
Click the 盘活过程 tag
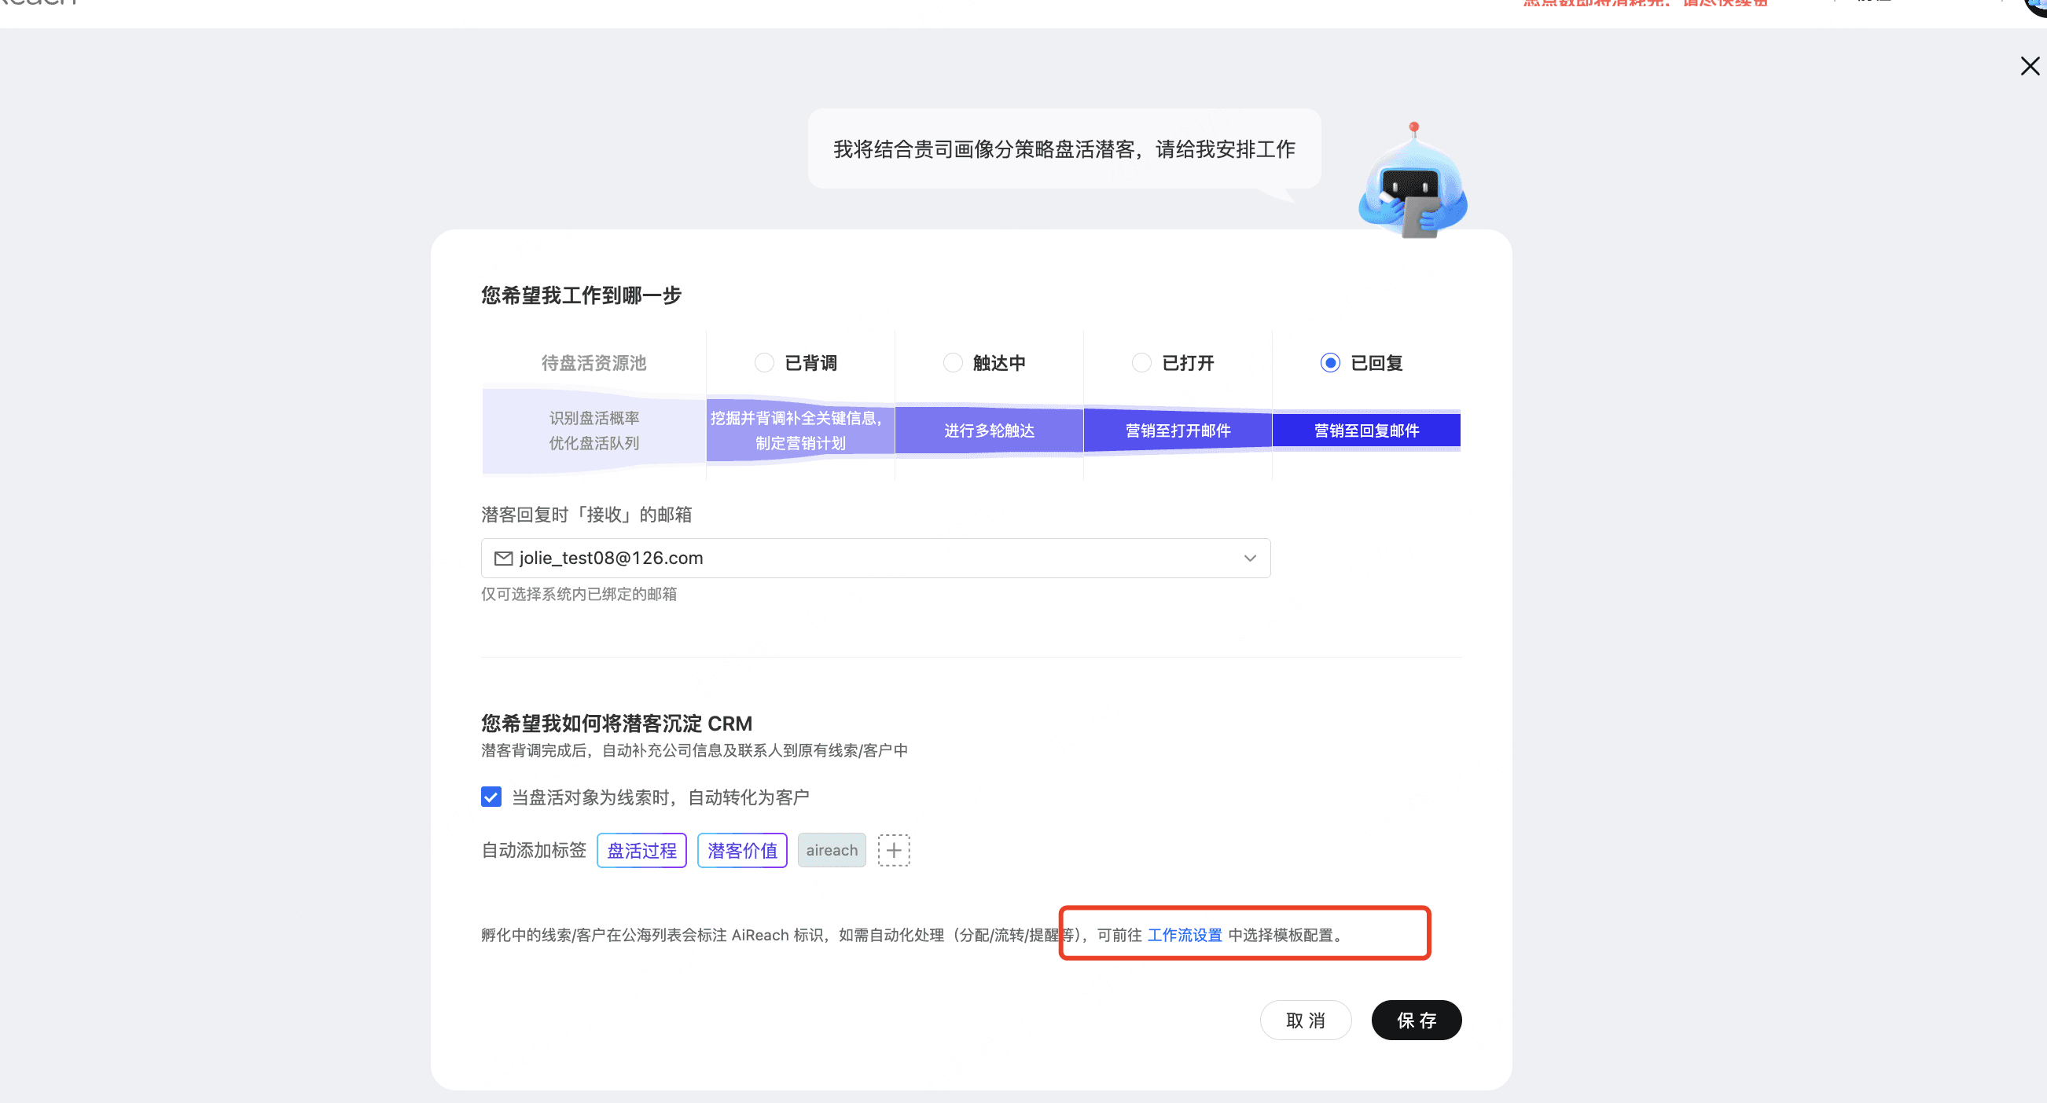641,851
